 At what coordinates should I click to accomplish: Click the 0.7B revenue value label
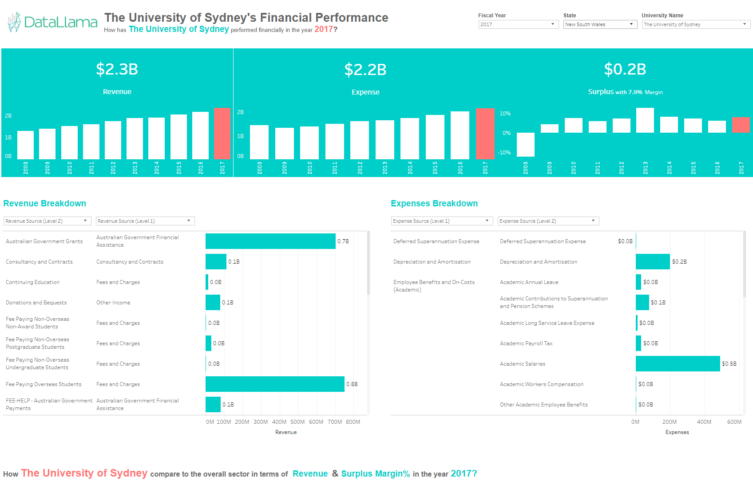point(343,241)
